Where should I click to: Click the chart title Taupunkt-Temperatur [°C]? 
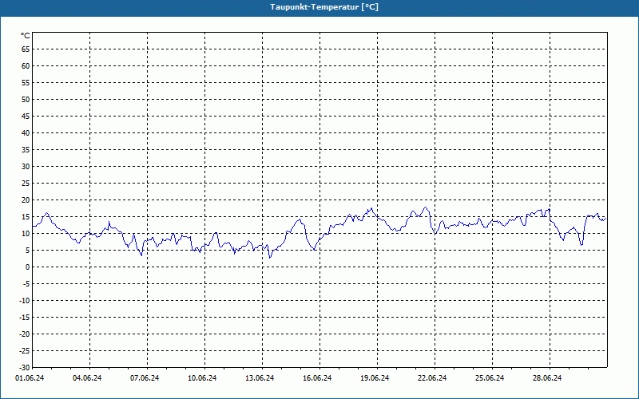coord(324,7)
